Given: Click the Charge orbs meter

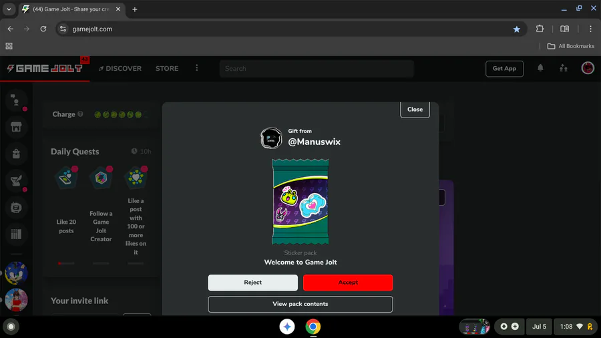Looking at the screenshot, I should point(120,114).
